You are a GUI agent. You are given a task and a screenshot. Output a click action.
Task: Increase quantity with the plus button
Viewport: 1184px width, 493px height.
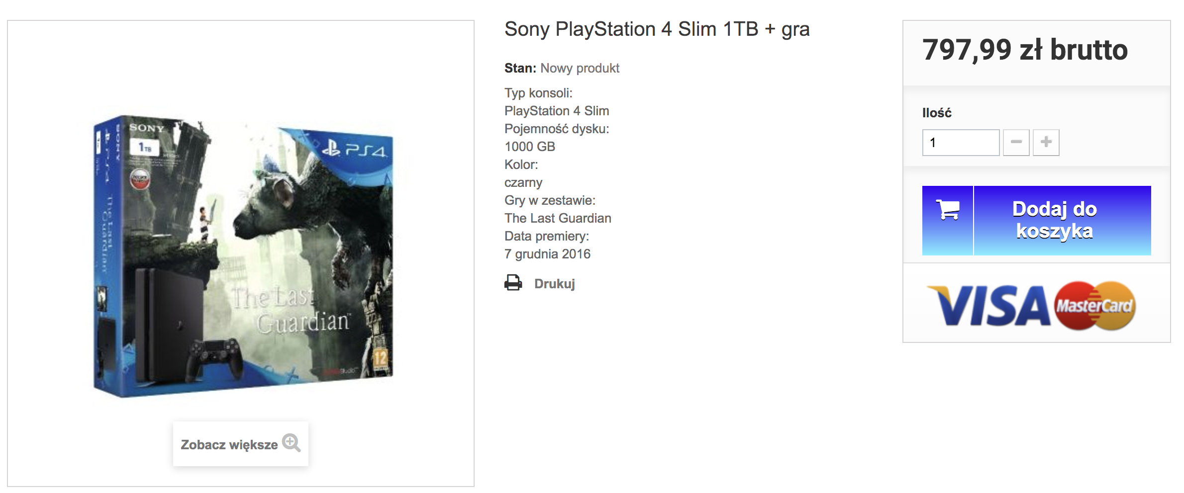pyautogui.click(x=1046, y=143)
